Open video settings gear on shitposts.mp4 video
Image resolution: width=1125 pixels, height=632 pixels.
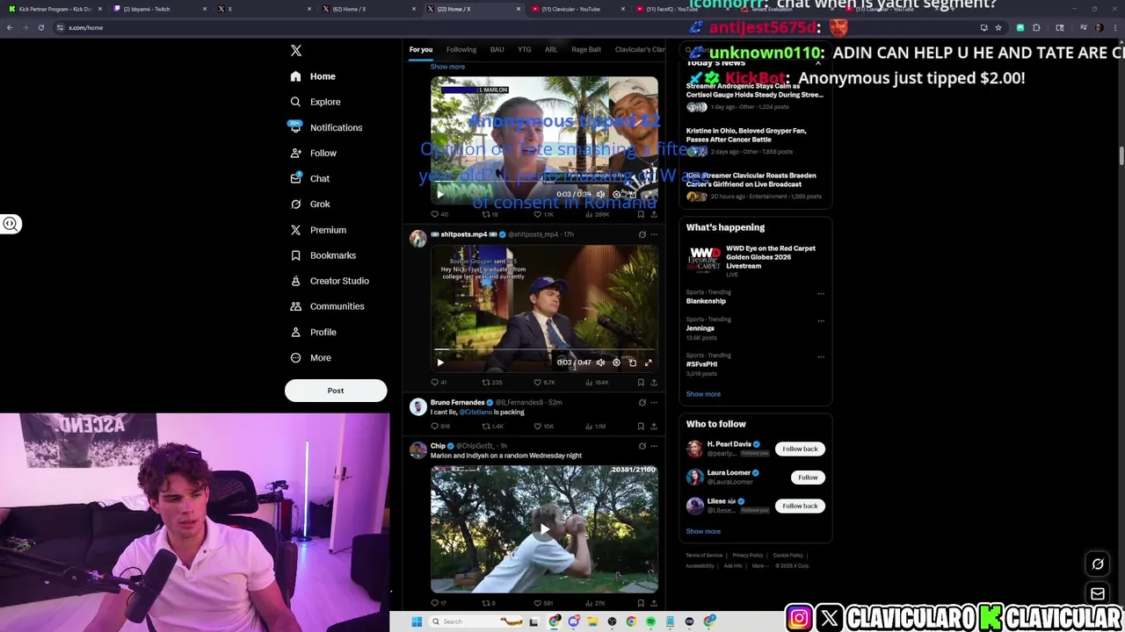(616, 363)
